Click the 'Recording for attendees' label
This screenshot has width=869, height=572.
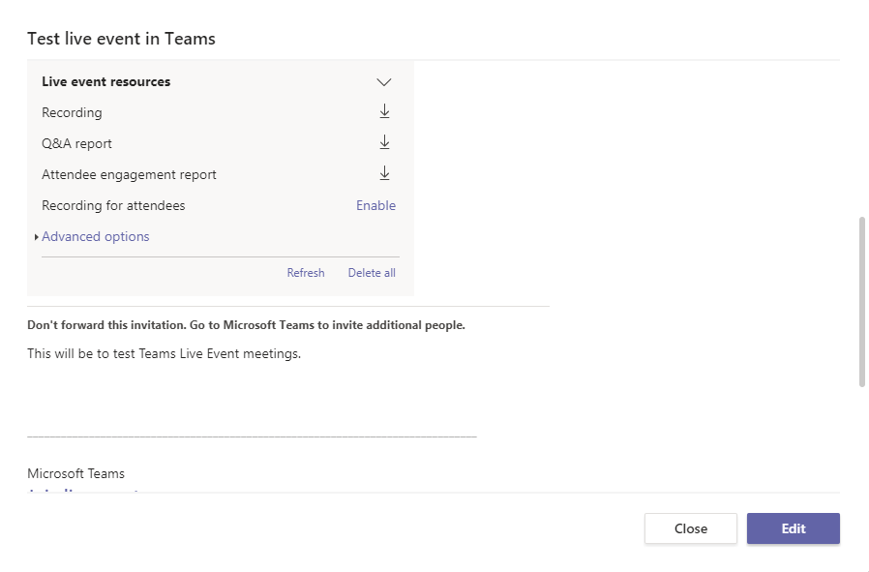[x=113, y=205]
